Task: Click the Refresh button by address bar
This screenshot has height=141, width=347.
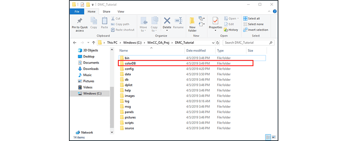Action: click(x=217, y=43)
